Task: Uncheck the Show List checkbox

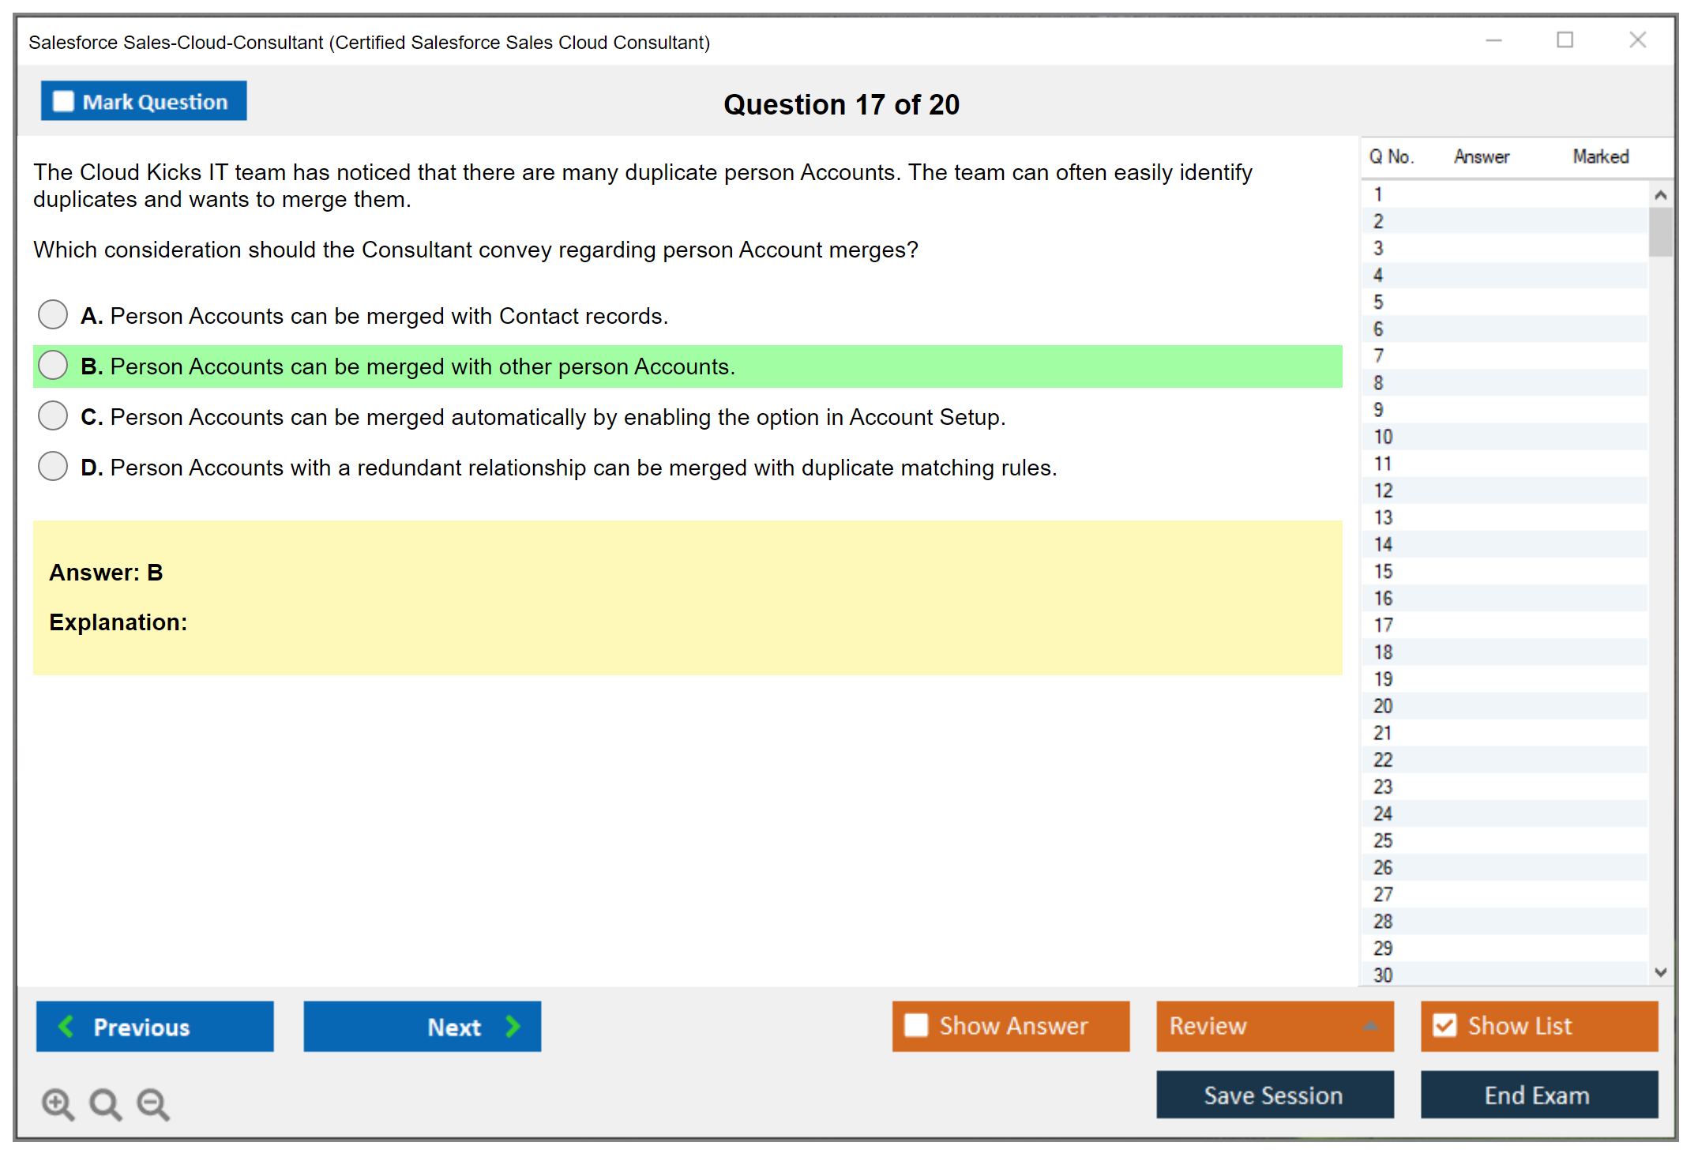Action: [x=1444, y=1025]
